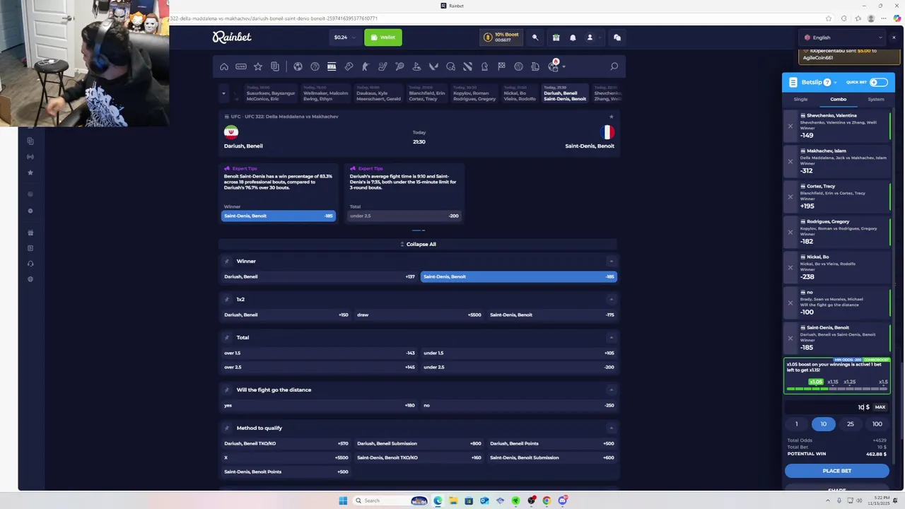
Task: Remove Cortez, Tracy from betslip
Action: [790, 197]
